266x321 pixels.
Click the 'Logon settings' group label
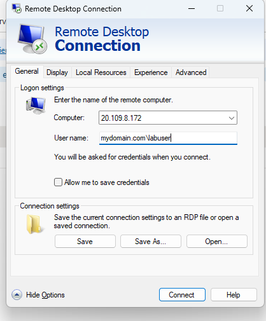click(x=42, y=88)
